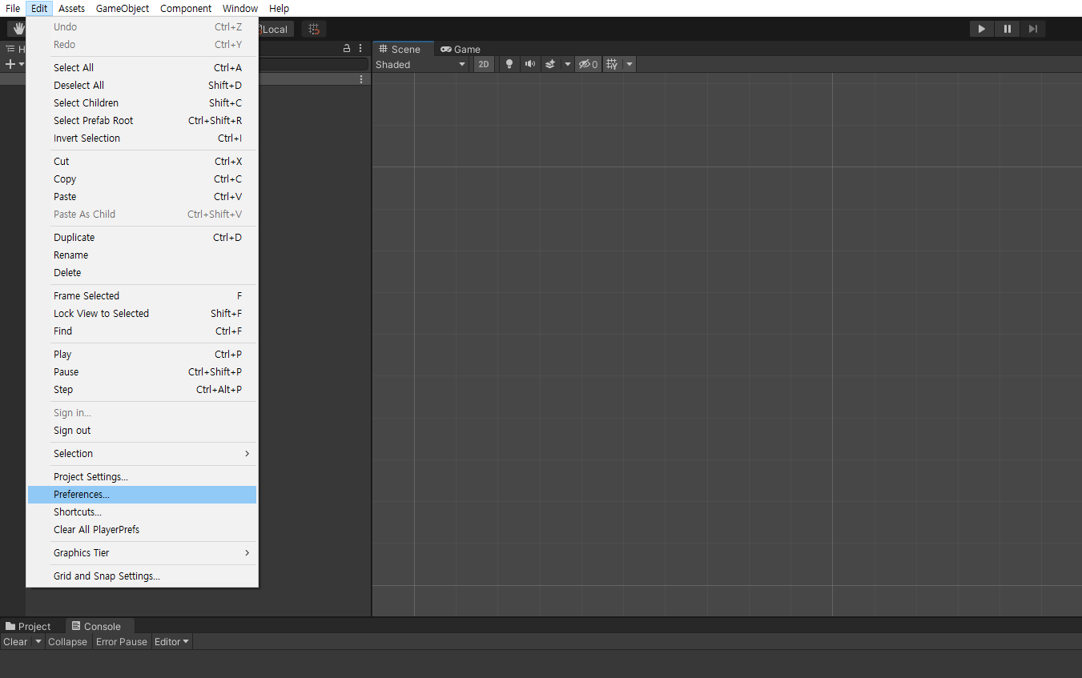1082x678 pixels.
Task: Toggle scene lighting bulb icon
Action: (509, 64)
